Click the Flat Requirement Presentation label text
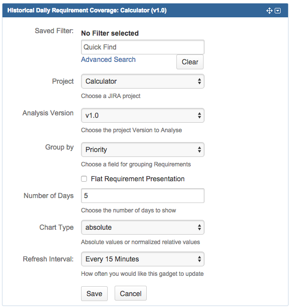The image size is (291, 308). [x=137, y=179]
